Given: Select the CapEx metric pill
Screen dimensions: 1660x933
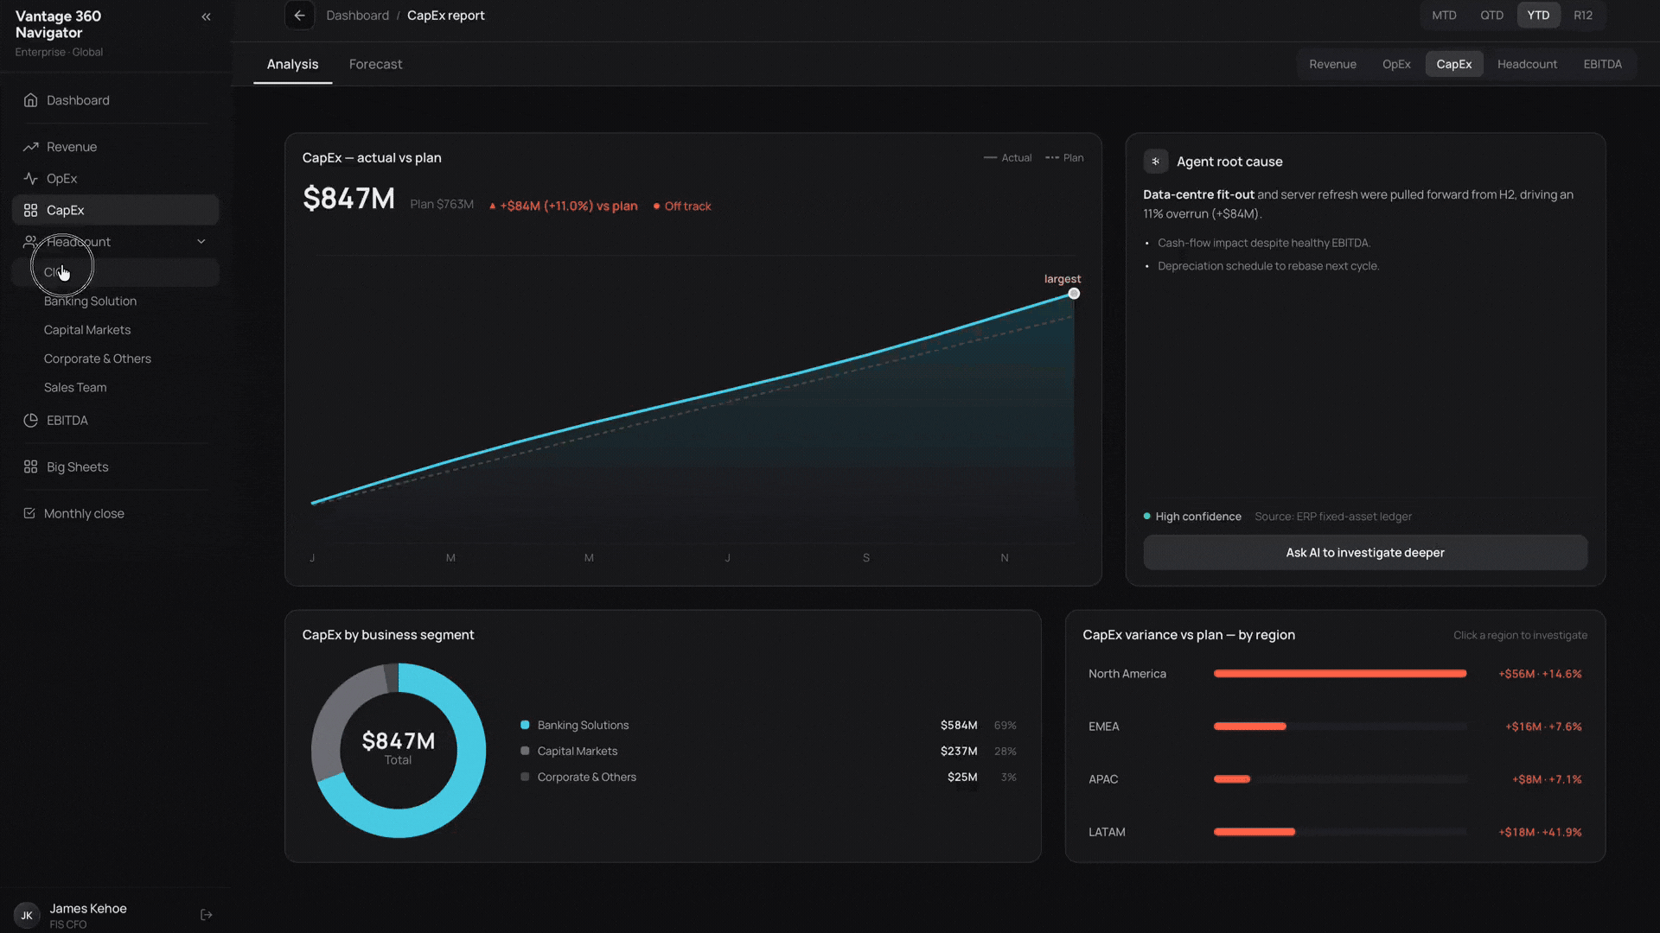Looking at the screenshot, I should [1454, 64].
